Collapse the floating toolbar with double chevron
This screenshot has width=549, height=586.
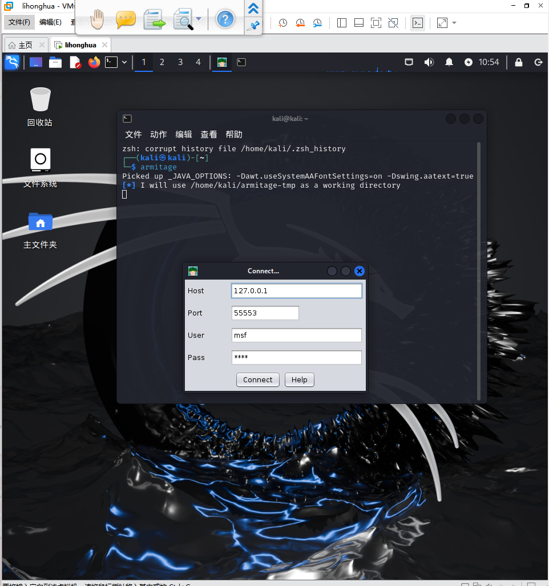(253, 8)
